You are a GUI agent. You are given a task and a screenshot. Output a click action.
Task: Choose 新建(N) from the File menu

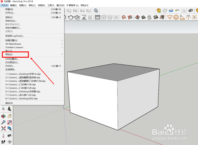coord(33,9)
